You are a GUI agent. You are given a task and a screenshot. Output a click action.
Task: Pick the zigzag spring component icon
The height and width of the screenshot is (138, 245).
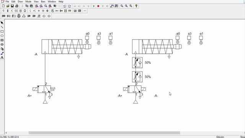(16, 11)
